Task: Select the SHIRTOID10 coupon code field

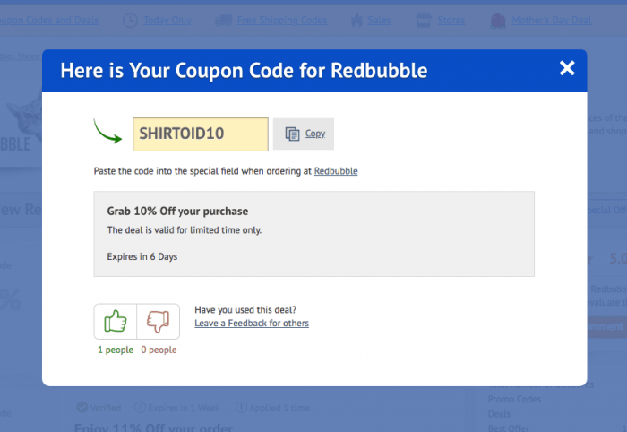Action: click(201, 134)
